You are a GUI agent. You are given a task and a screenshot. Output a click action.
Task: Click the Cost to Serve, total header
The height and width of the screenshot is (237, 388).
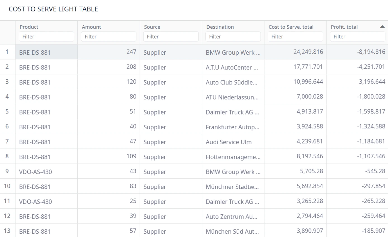click(x=291, y=27)
